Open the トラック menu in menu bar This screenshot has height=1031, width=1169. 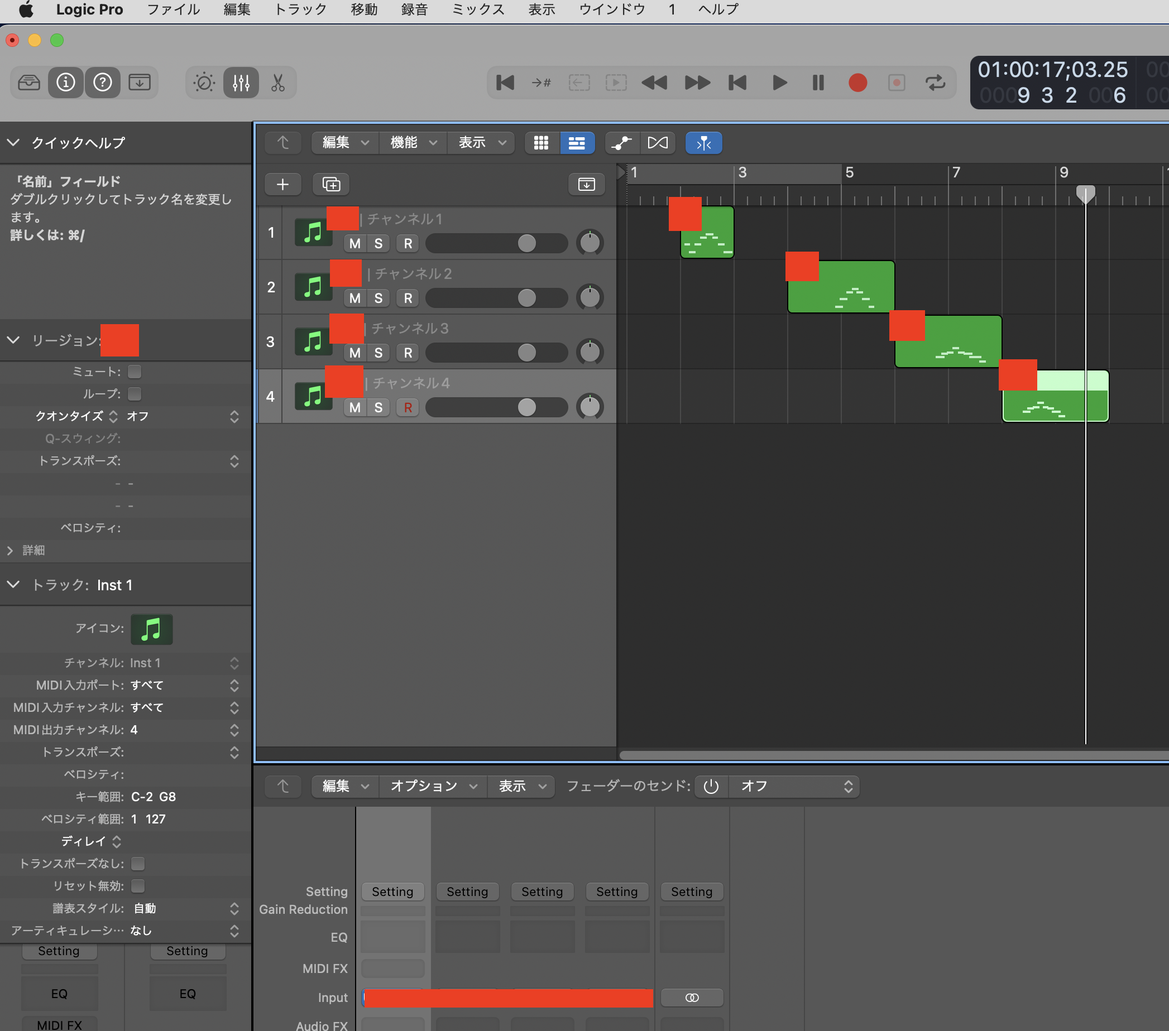(300, 9)
